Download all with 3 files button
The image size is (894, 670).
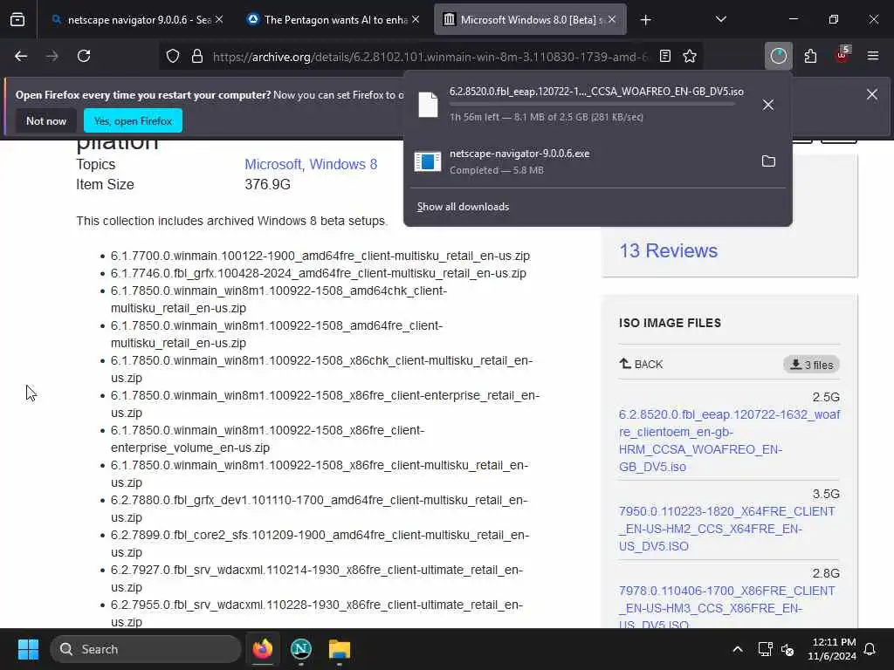(811, 365)
